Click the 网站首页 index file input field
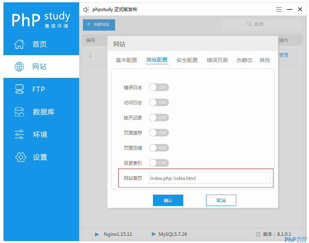Screen dimensions: 309x243 pyautogui.click(x=210, y=178)
